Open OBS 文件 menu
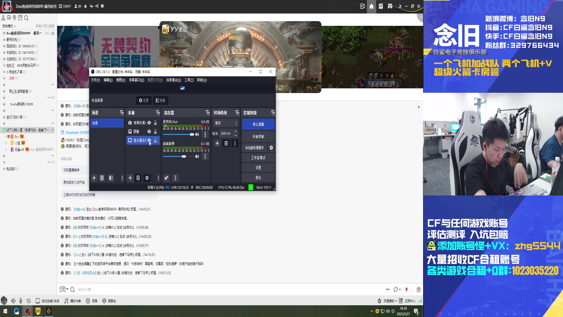 (95, 80)
